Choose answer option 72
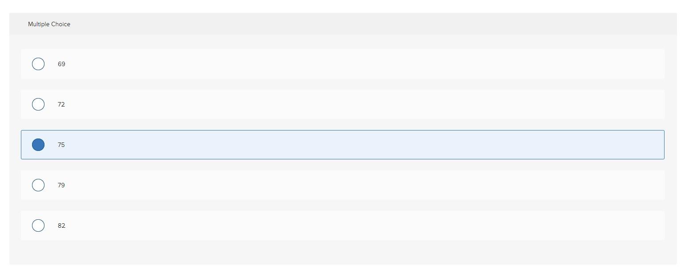Viewport: 685px width, 273px height. point(178,104)
